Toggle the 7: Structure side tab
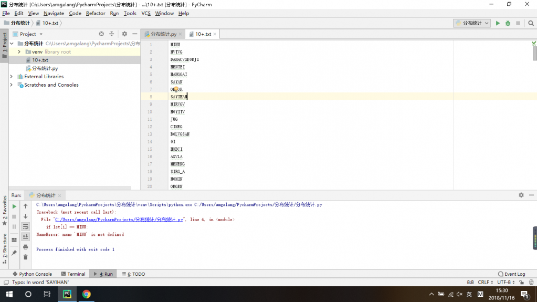Image resolution: width=537 pixels, height=302 pixels. click(4, 248)
